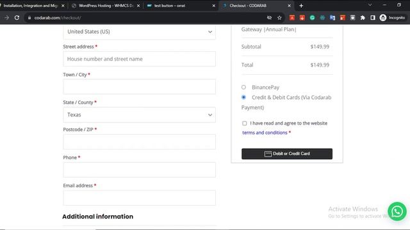410x230 pixels.
Task: Open the Extensions puzzle piece menu
Action: pos(363,18)
